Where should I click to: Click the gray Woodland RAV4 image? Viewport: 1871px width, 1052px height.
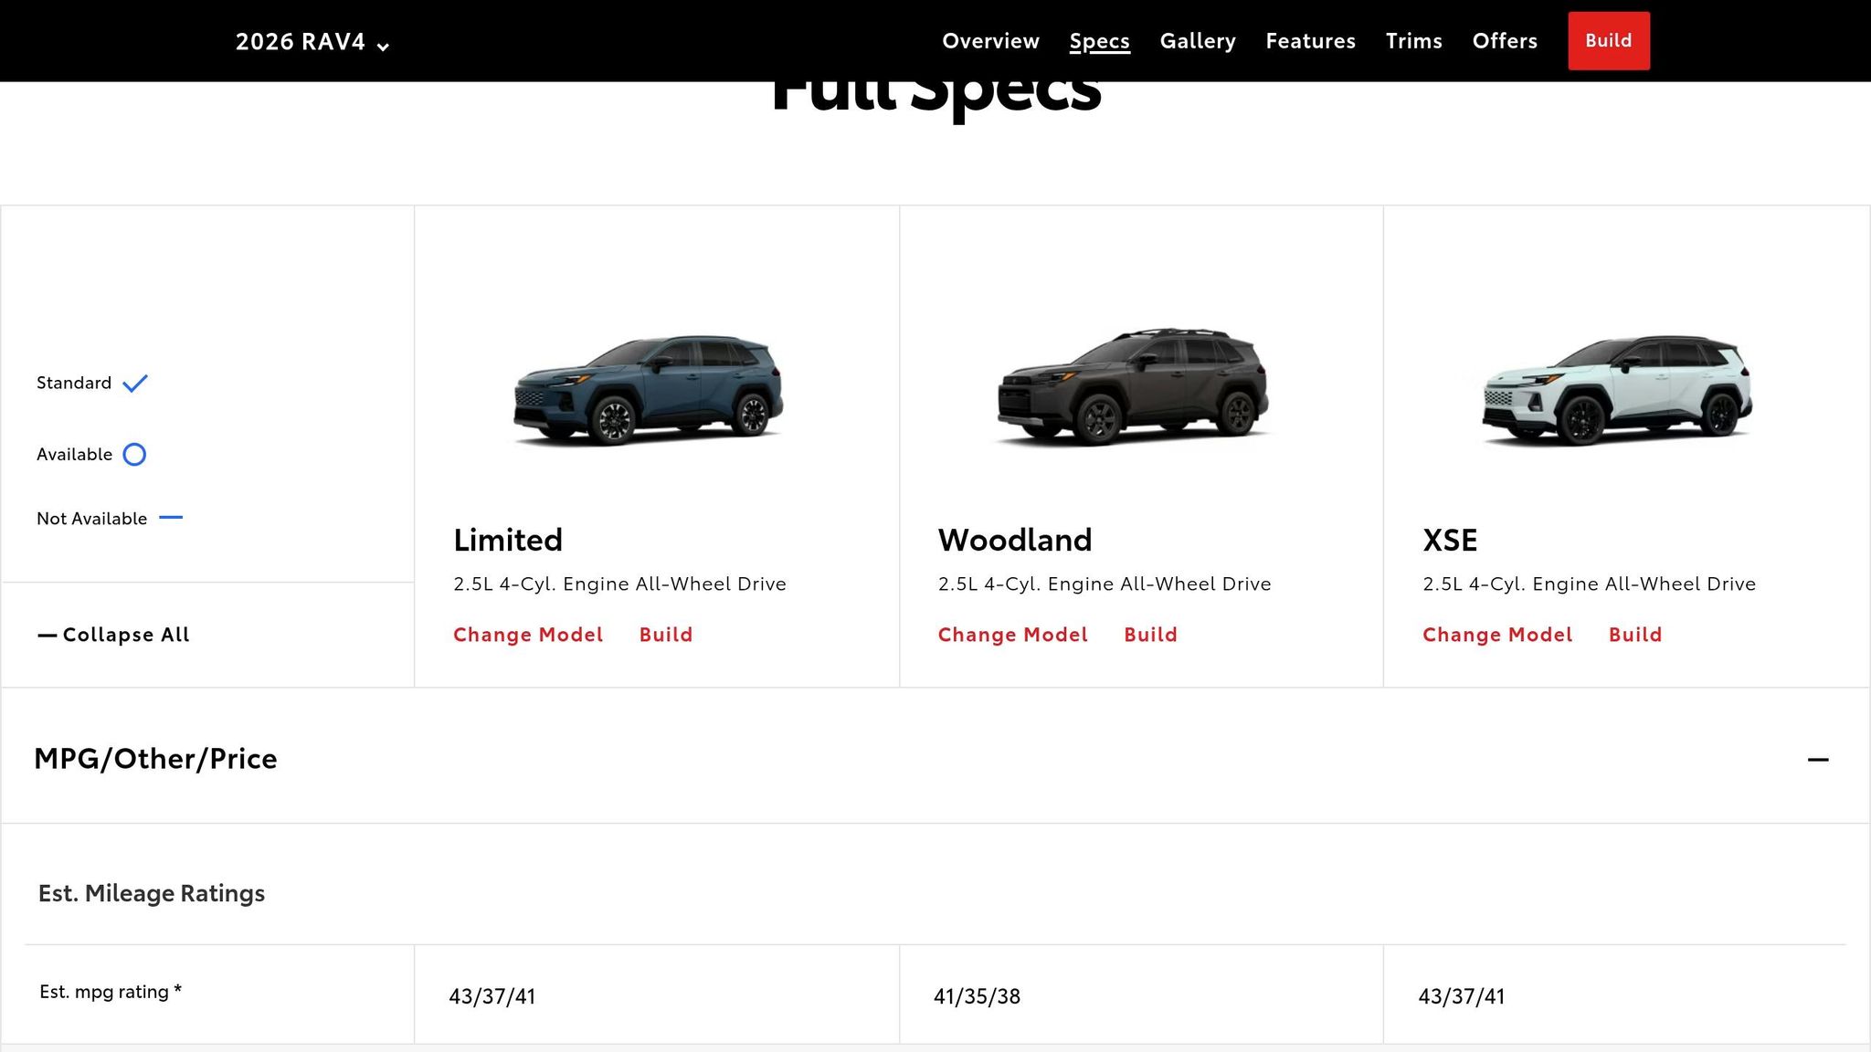click(1132, 388)
